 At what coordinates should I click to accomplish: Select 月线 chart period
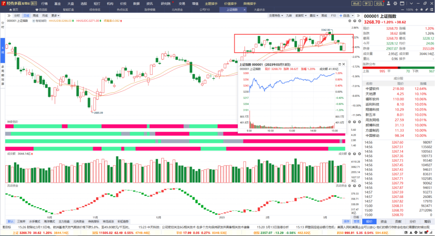45,16
